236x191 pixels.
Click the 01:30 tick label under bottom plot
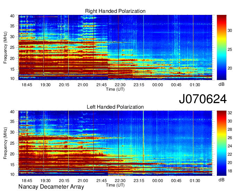pos(195,181)
